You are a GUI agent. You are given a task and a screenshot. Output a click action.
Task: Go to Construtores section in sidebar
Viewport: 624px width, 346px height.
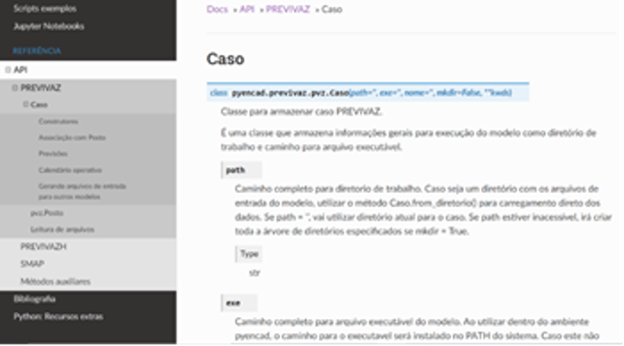click(x=59, y=121)
